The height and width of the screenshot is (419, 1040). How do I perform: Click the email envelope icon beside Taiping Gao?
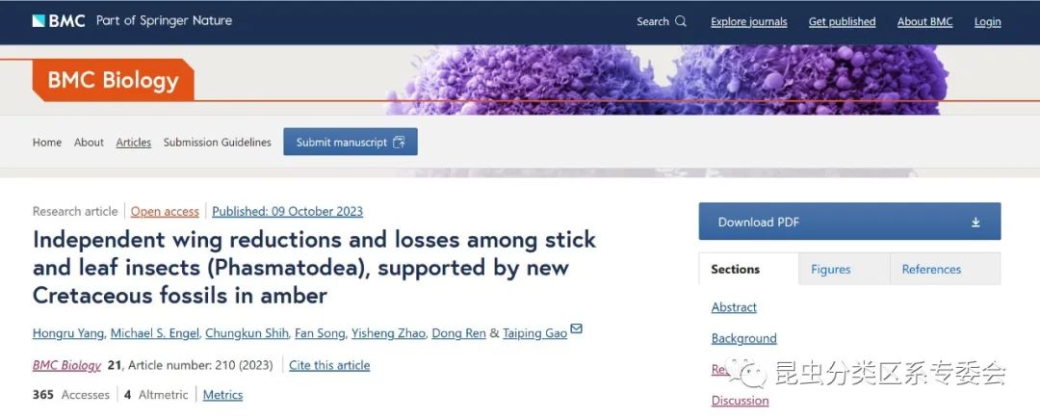[577, 328]
